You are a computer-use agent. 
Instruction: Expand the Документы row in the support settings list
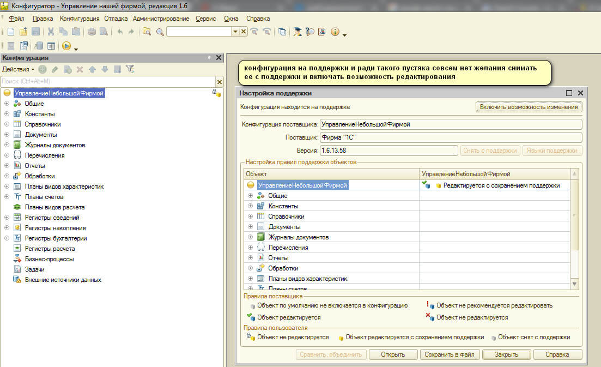click(251, 227)
